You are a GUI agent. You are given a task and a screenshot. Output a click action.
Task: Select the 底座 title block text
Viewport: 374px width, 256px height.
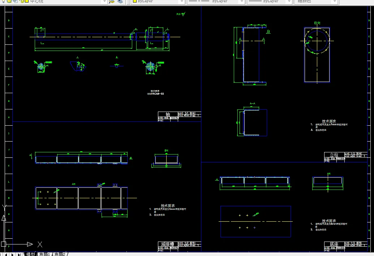pos(334,244)
